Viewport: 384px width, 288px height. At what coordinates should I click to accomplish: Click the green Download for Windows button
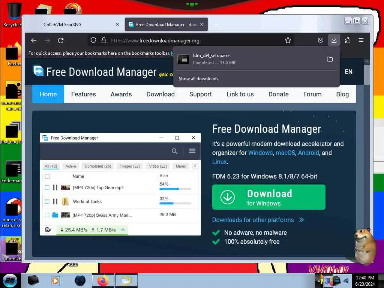click(268, 197)
